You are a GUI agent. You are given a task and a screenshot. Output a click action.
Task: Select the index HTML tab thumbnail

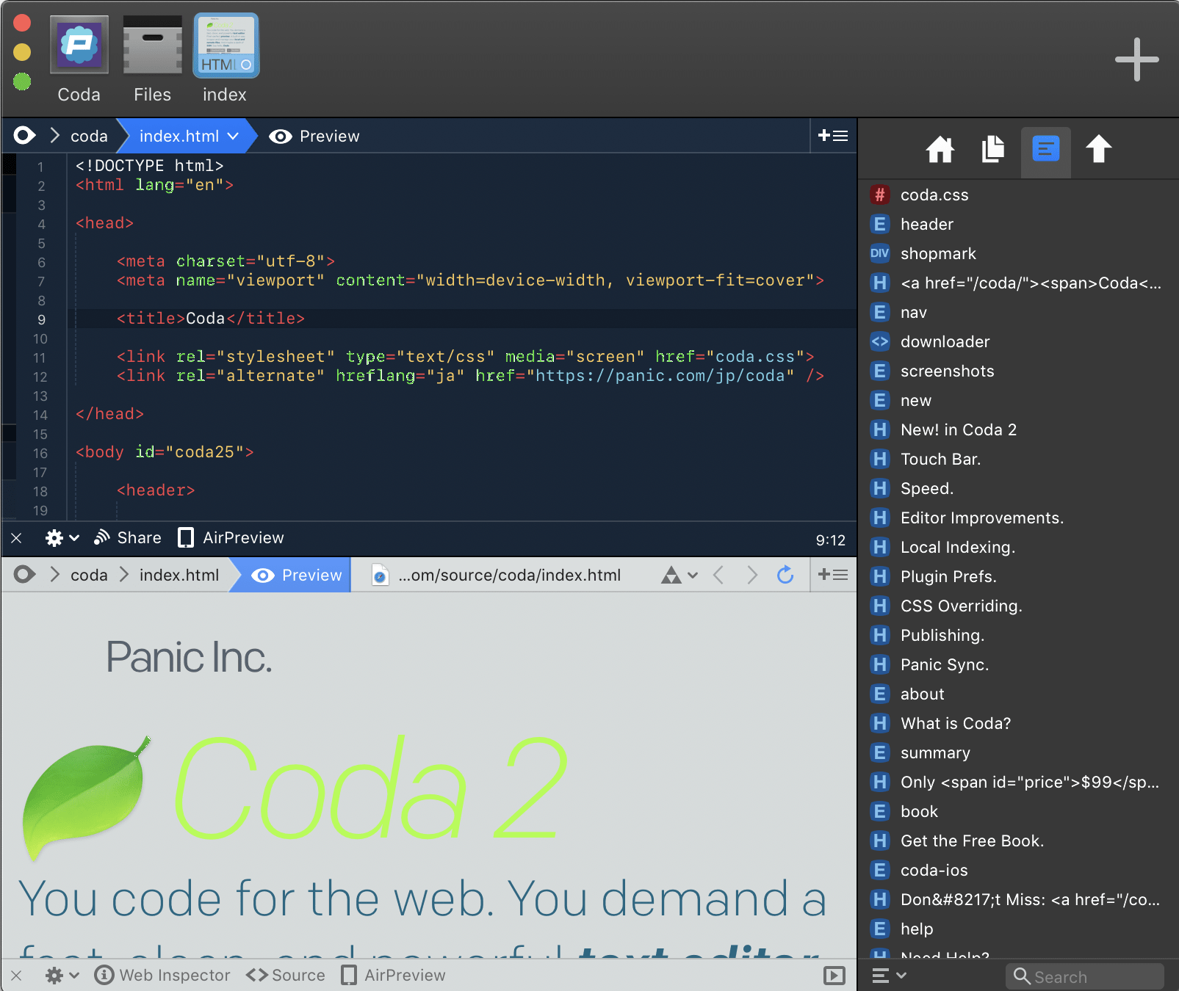click(226, 46)
